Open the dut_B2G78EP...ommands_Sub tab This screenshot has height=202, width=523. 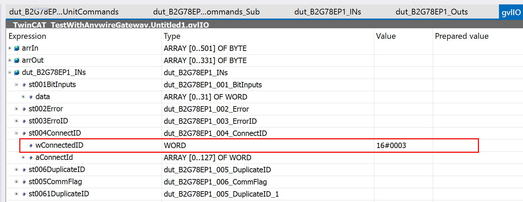[206, 12]
